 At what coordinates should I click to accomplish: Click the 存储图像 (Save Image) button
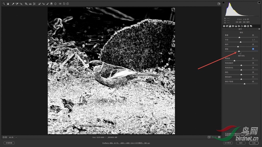tap(9, 143)
